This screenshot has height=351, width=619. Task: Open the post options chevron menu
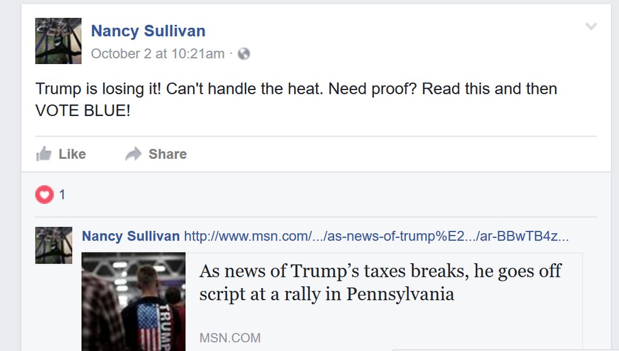[x=591, y=27]
